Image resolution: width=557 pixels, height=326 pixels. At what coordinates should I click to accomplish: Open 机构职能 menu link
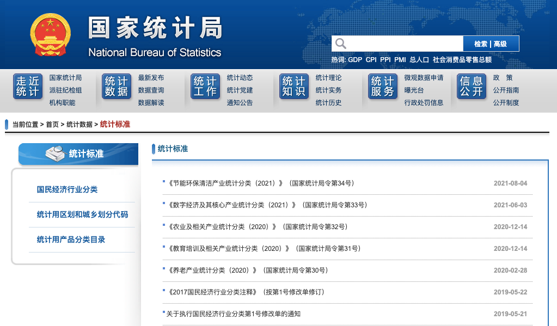62,103
